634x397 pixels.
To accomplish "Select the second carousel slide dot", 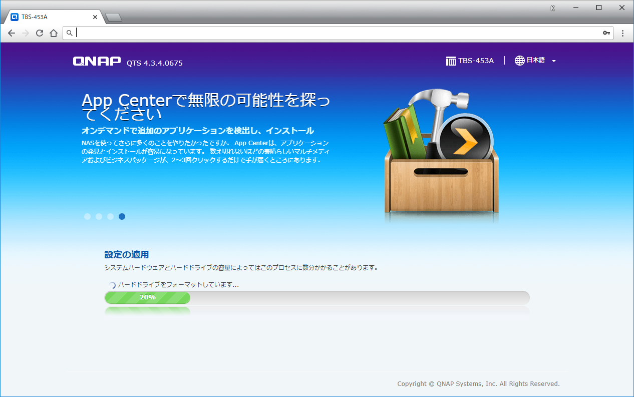I will pos(99,217).
